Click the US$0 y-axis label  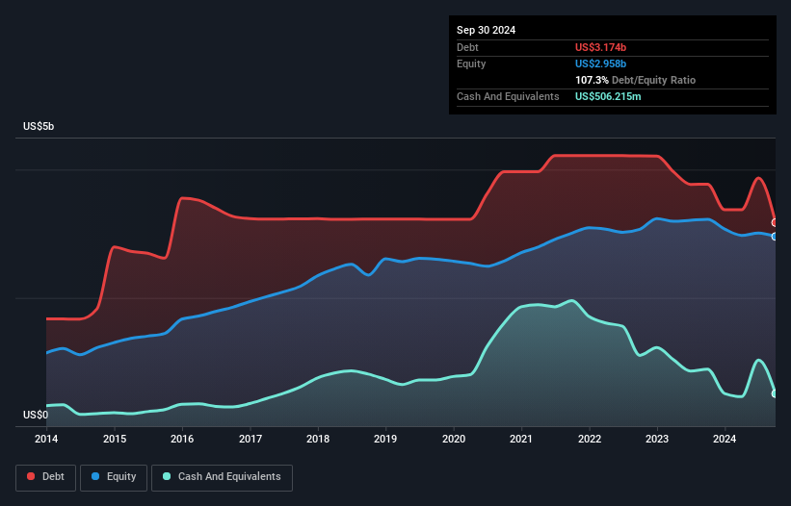36,415
